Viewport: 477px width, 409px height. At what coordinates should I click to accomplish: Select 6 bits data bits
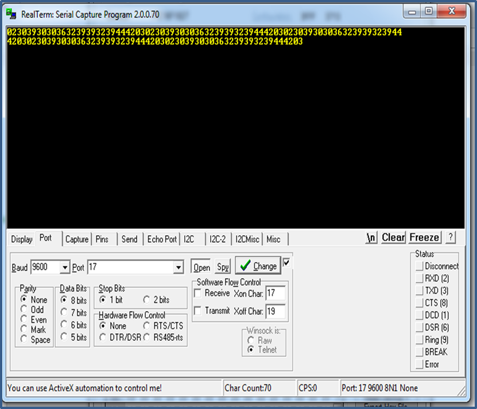click(73, 325)
